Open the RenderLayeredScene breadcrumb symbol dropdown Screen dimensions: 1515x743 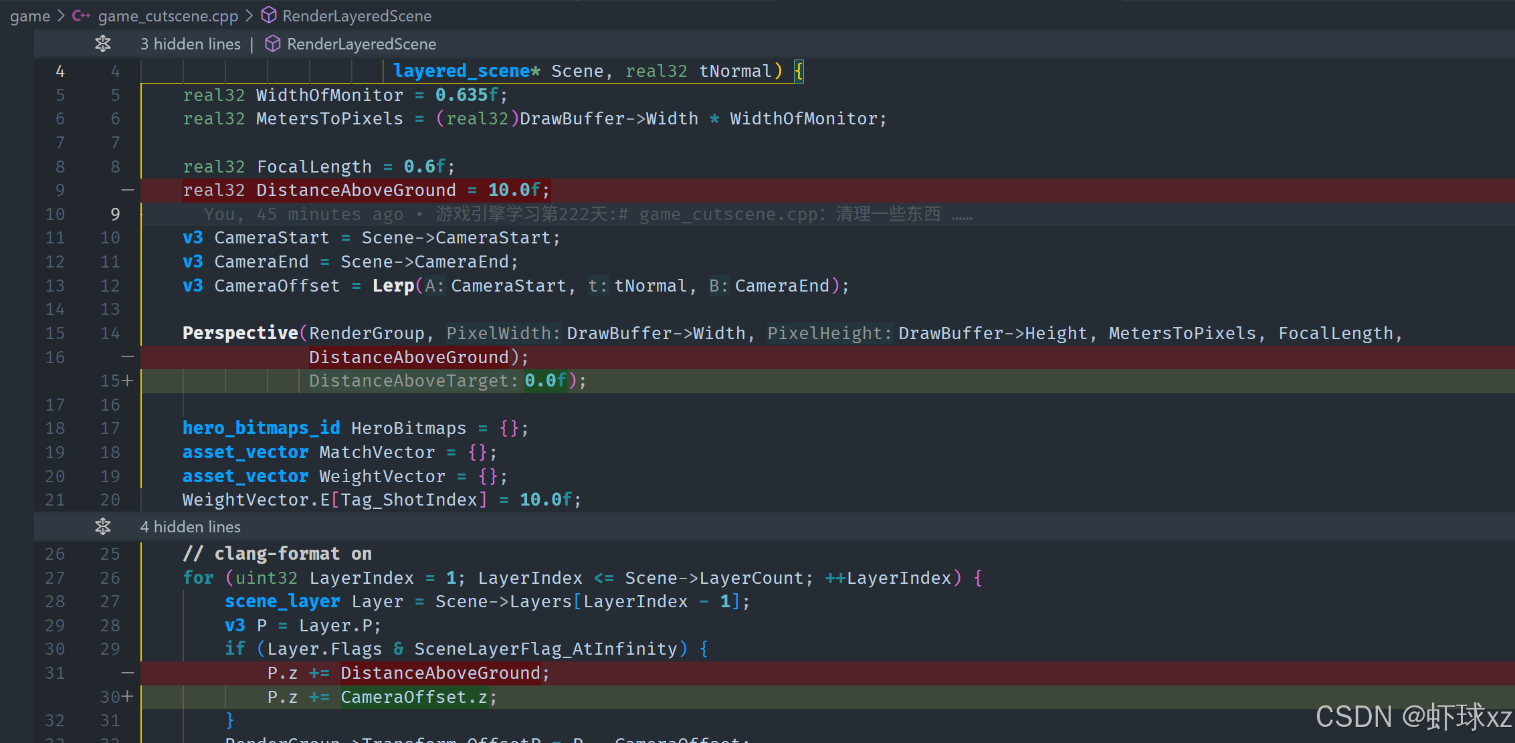pyautogui.click(x=357, y=15)
